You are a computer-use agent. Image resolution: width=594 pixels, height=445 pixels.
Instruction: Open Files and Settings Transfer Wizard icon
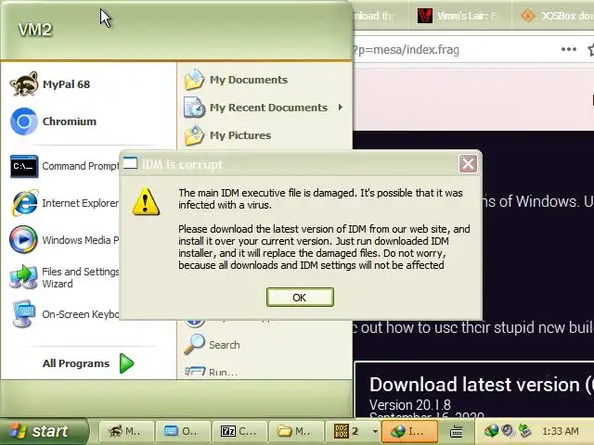pos(23,277)
